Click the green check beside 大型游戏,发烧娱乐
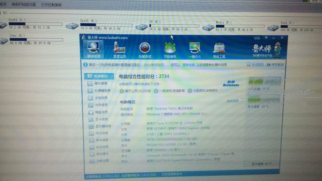322x181 pixels. 190,90
